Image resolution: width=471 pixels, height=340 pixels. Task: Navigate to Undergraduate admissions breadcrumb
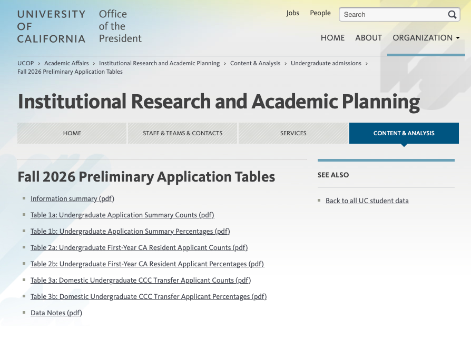[326, 63]
